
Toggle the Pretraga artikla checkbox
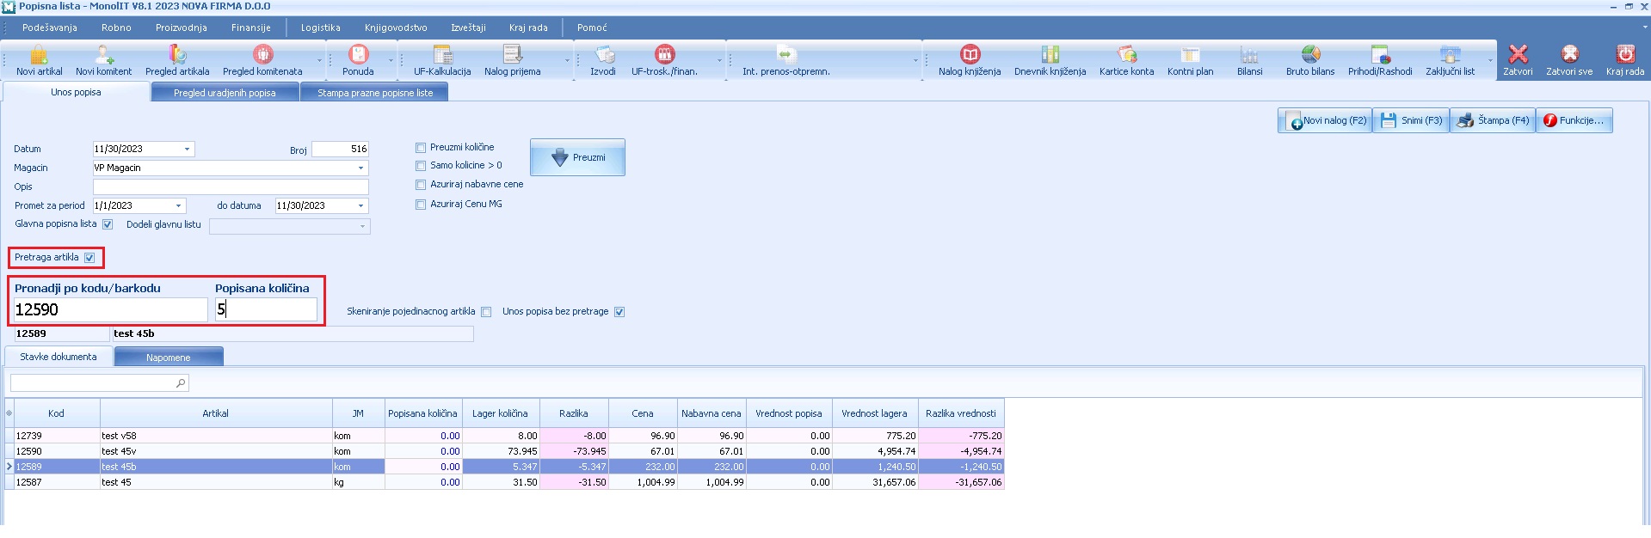(x=89, y=258)
